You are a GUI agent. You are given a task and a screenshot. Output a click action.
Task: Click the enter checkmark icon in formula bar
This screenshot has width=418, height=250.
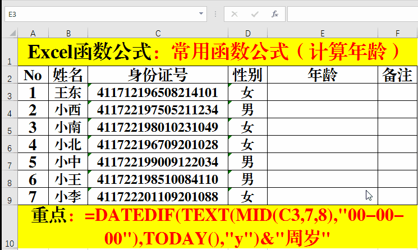click(255, 14)
